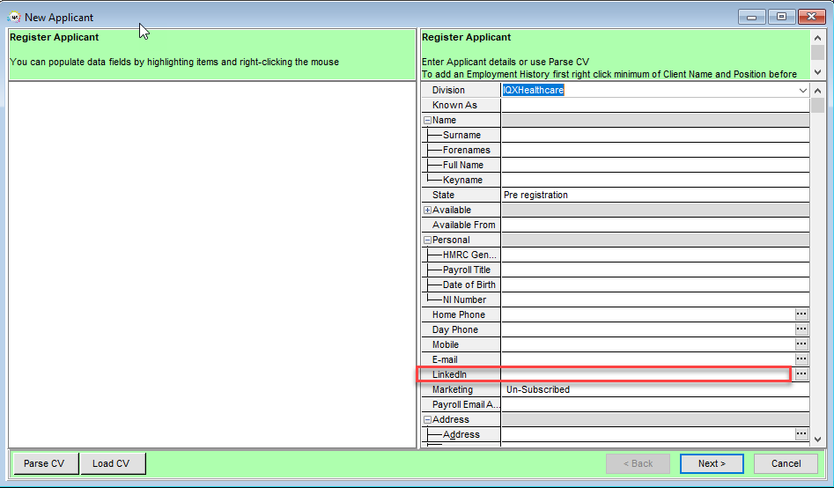
Task: Go to the next step with Next >
Action: 712,463
